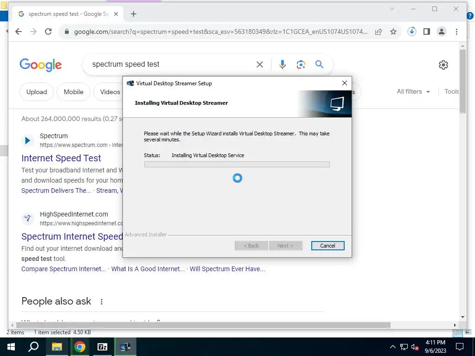Open Chrome profile avatar
The height and width of the screenshot is (356, 475).
click(x=442, y=32)
